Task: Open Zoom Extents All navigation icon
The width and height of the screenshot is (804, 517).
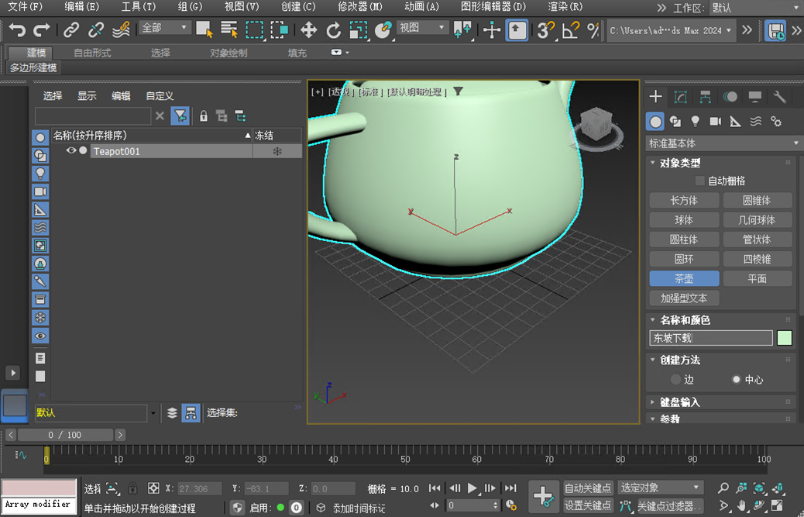Action: pyautogui.click(x=778, y=488)
